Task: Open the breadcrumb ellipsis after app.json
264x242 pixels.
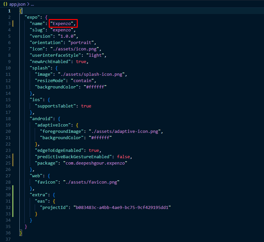Action: (x=32, y=4)
